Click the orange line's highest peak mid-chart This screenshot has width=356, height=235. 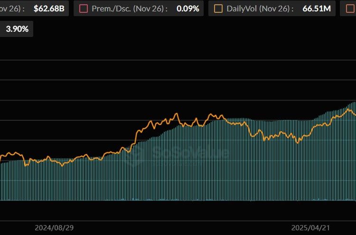click(x=177, y=114)
